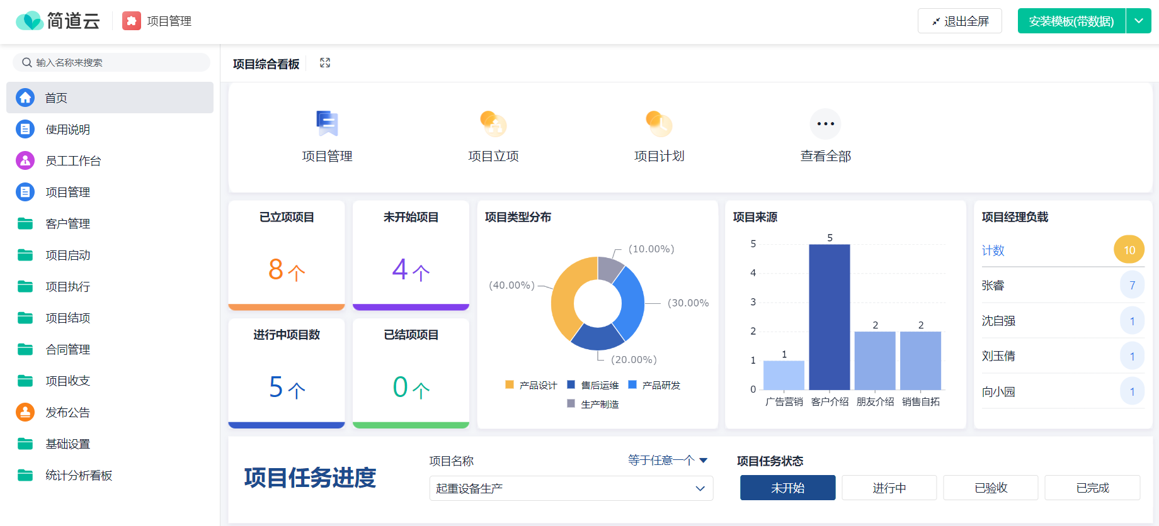Open the 等于任意一个 condition dropdown
Image resolution: width=1159 pixels, height=526 pixels.
668,461
